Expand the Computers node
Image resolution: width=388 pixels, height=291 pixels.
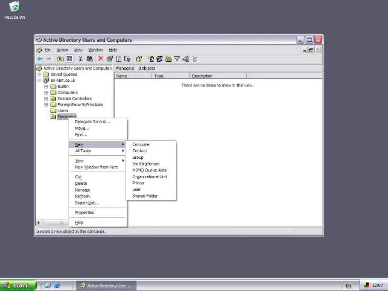tap(46, 93)
